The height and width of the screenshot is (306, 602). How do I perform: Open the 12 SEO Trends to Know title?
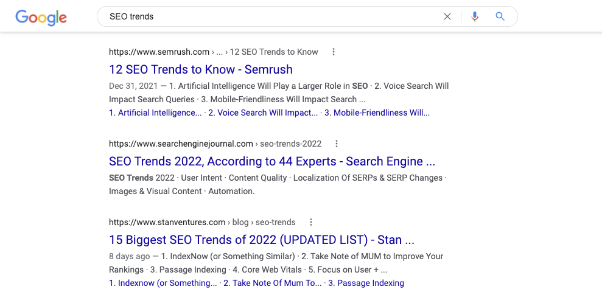point(200,69)
